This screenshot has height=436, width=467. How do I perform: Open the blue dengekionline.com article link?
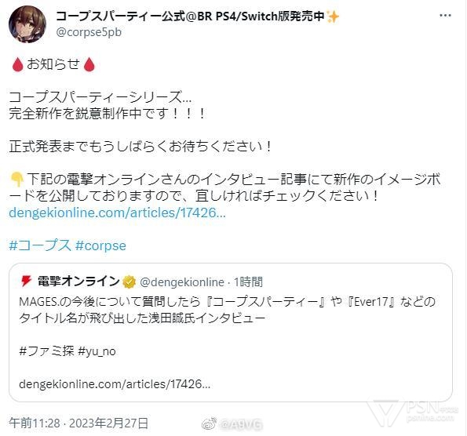[x=118, y=213]
